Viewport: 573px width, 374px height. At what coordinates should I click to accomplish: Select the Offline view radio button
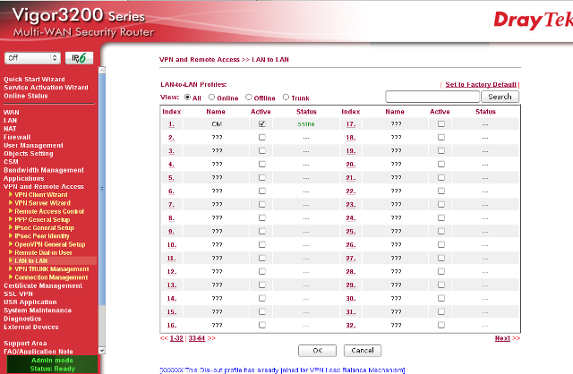click(249, 98)
